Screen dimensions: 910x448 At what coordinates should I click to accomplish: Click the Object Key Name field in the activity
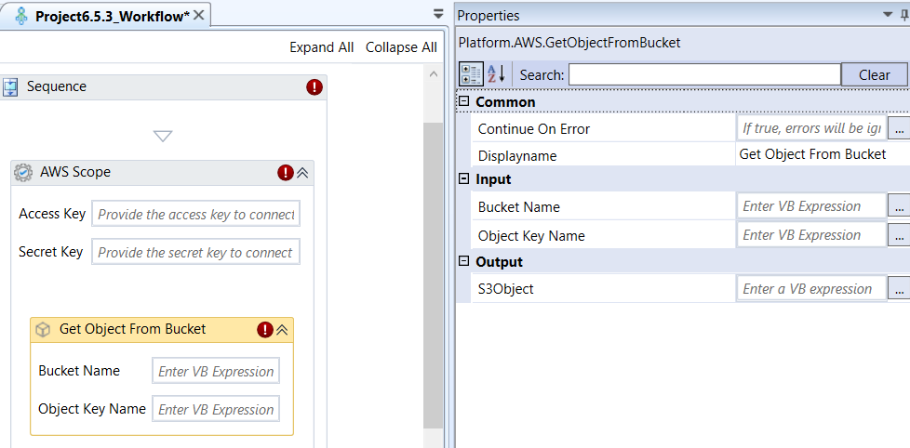pos(216,409)
